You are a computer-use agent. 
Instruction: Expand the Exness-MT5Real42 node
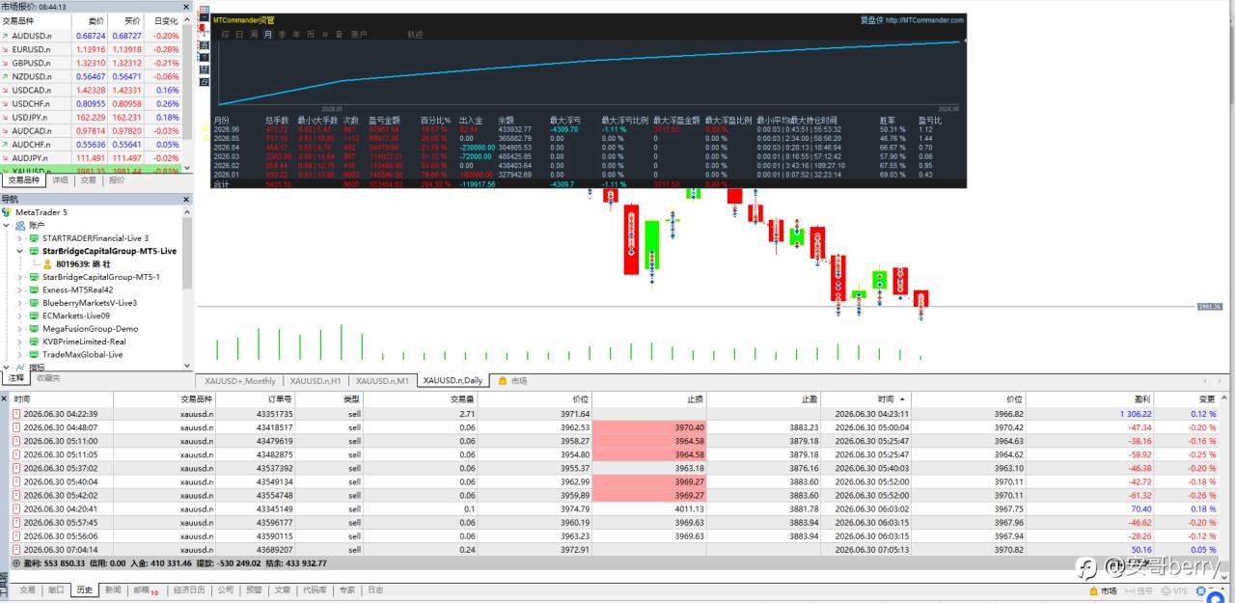(x=20, y=289)
